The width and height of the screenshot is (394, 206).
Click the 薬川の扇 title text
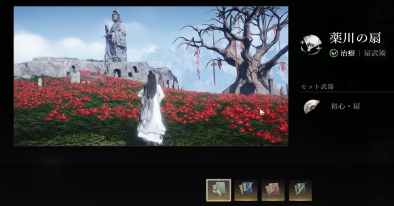coord(355,38)
